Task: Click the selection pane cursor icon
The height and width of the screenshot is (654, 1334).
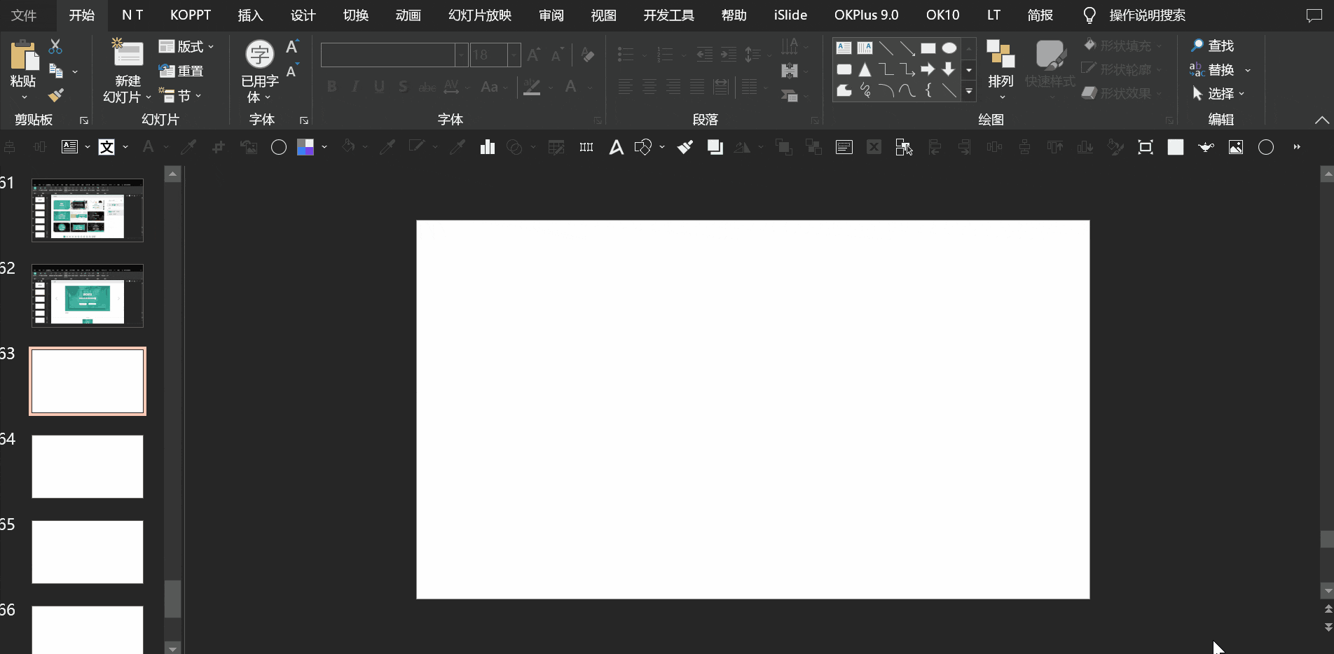Action: tap(904, 147)
